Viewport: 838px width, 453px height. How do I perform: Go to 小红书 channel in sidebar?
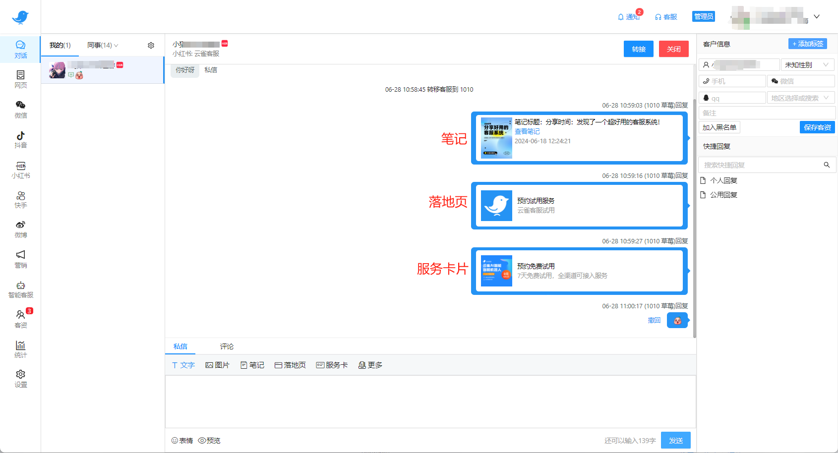click(x=20, y=170)
